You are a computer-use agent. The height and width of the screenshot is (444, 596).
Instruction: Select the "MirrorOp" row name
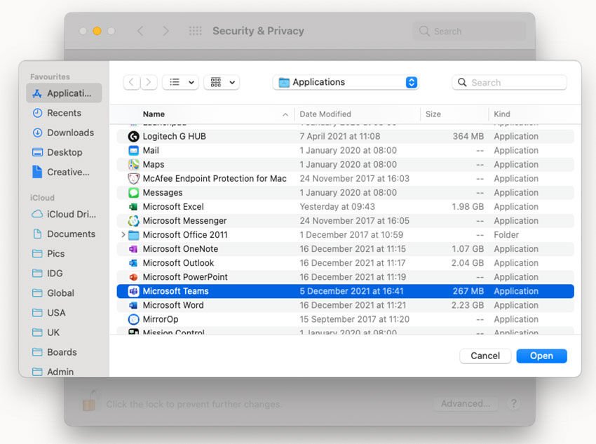161,319
